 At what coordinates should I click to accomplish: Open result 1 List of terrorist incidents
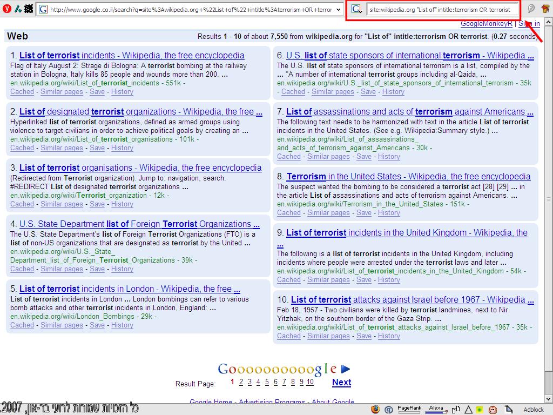tap(132, 56)
